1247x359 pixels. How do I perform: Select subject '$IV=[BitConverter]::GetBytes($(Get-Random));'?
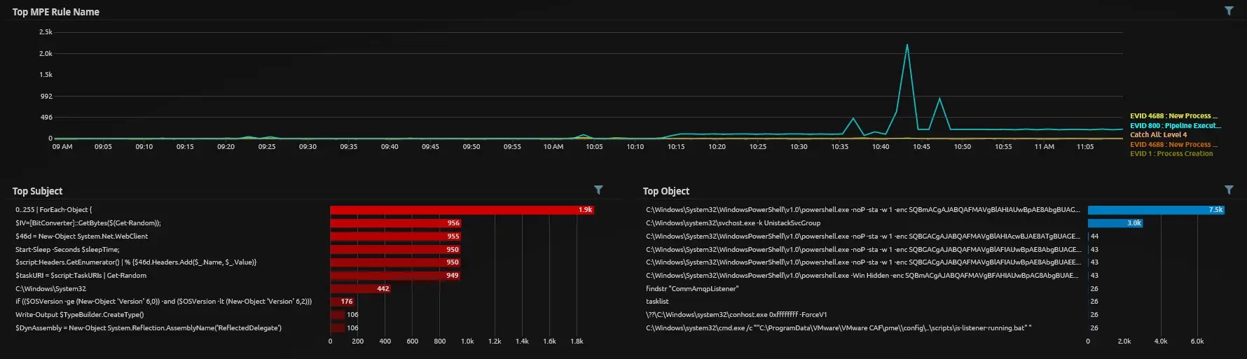click(x=88, y=223)
